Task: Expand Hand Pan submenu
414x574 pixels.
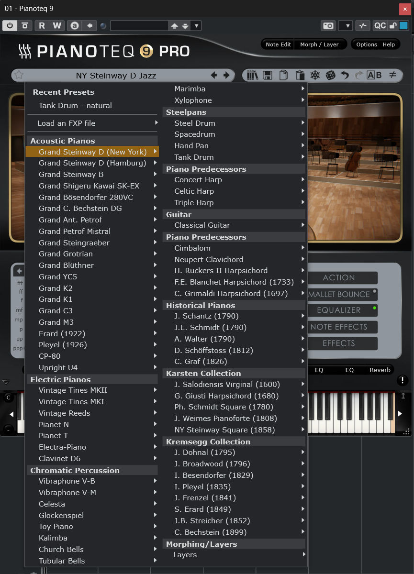Action: (234, 146)
